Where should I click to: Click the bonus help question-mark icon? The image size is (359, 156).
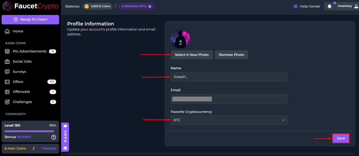[x=54, y=137]
